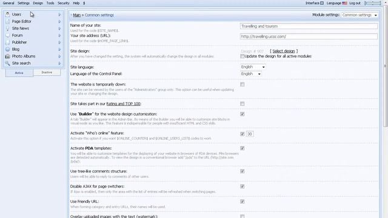388x218 pixels.
Task: Open the Design menu
Action: click(38, 3)
